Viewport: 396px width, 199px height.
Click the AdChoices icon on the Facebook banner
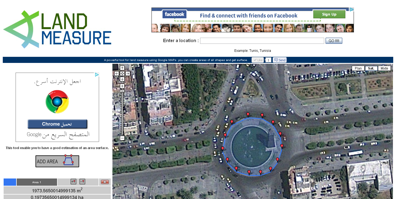pyautogui.click(x=352, y=9)
